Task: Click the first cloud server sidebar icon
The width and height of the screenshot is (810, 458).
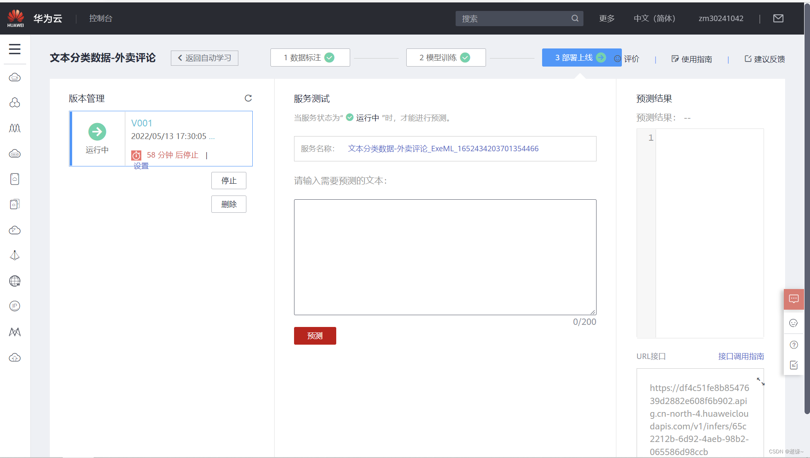Action: click(x=15, y=78)
